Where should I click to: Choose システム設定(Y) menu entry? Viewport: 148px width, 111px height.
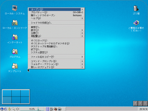56,52
